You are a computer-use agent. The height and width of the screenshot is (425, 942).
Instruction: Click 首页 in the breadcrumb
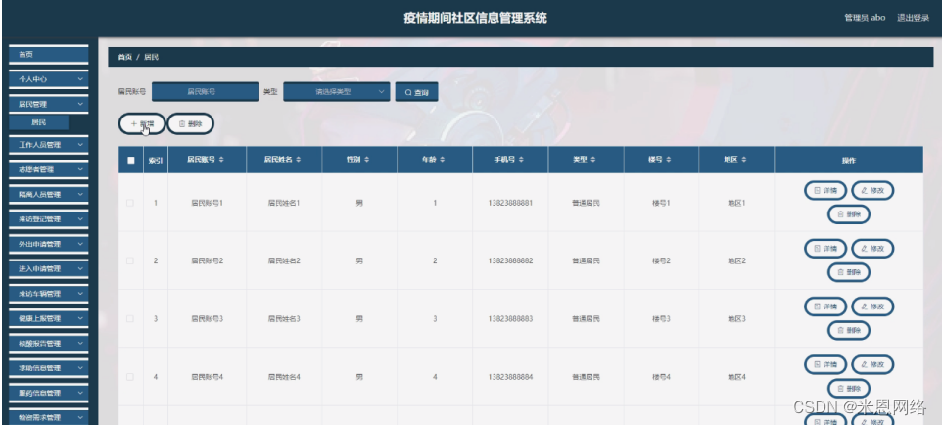point(125,57)
